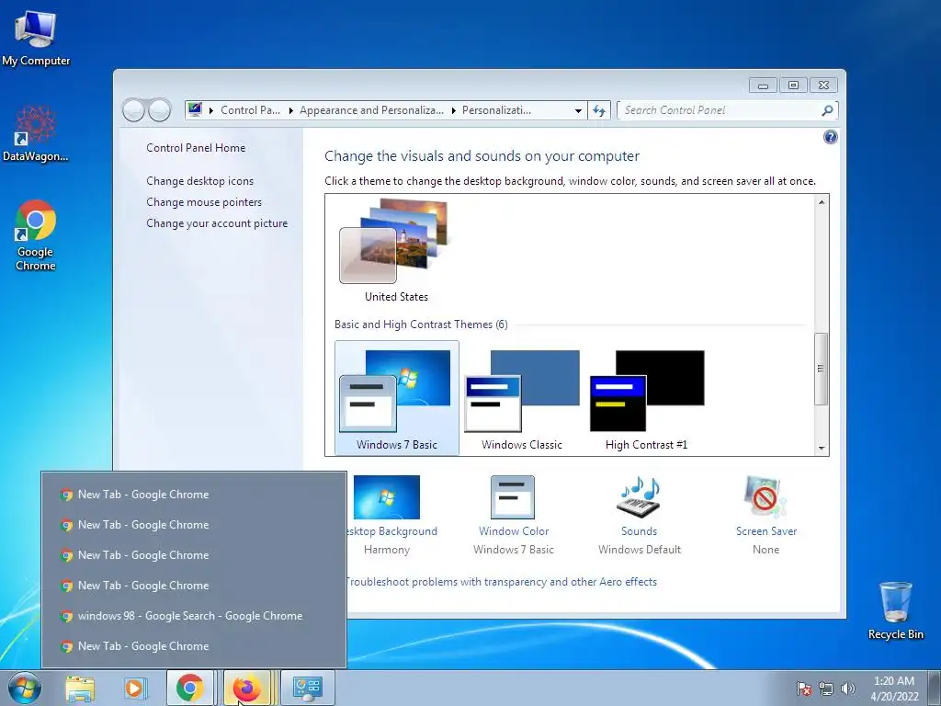The height and width of the screenshot is (706, 941).
Task: Click the theme list scrollbar thumb
Action: point(821,369)
